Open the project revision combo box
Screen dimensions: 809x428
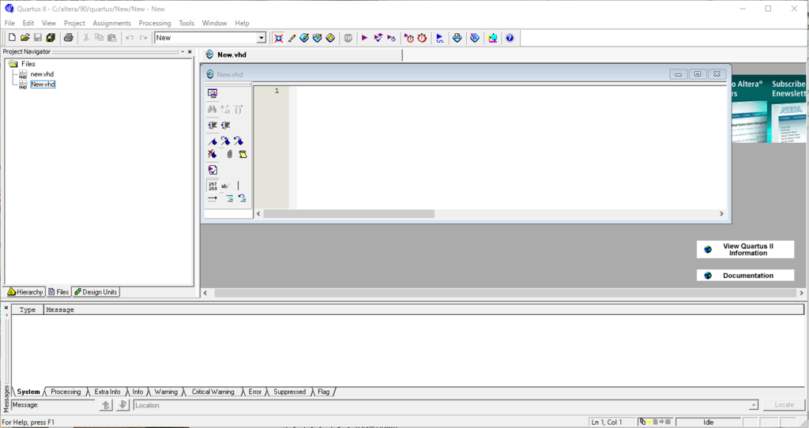coord(210,38)
